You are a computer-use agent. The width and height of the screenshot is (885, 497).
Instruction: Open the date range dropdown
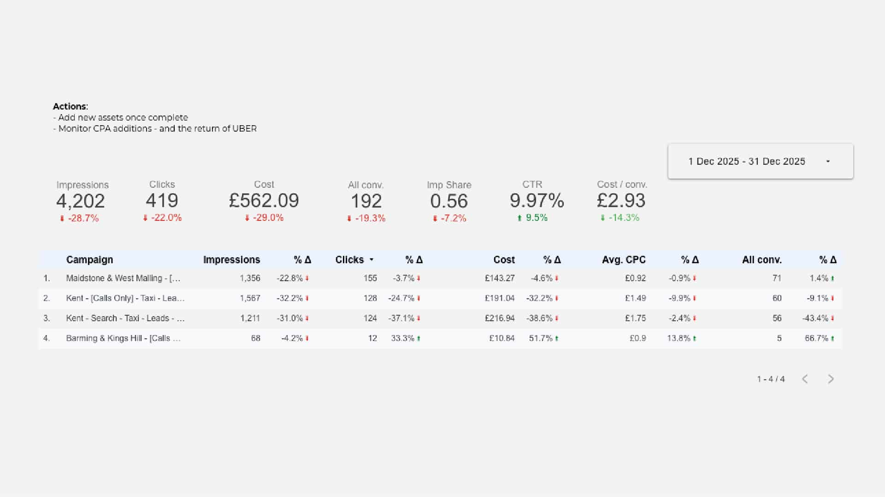tap(747, 162)
